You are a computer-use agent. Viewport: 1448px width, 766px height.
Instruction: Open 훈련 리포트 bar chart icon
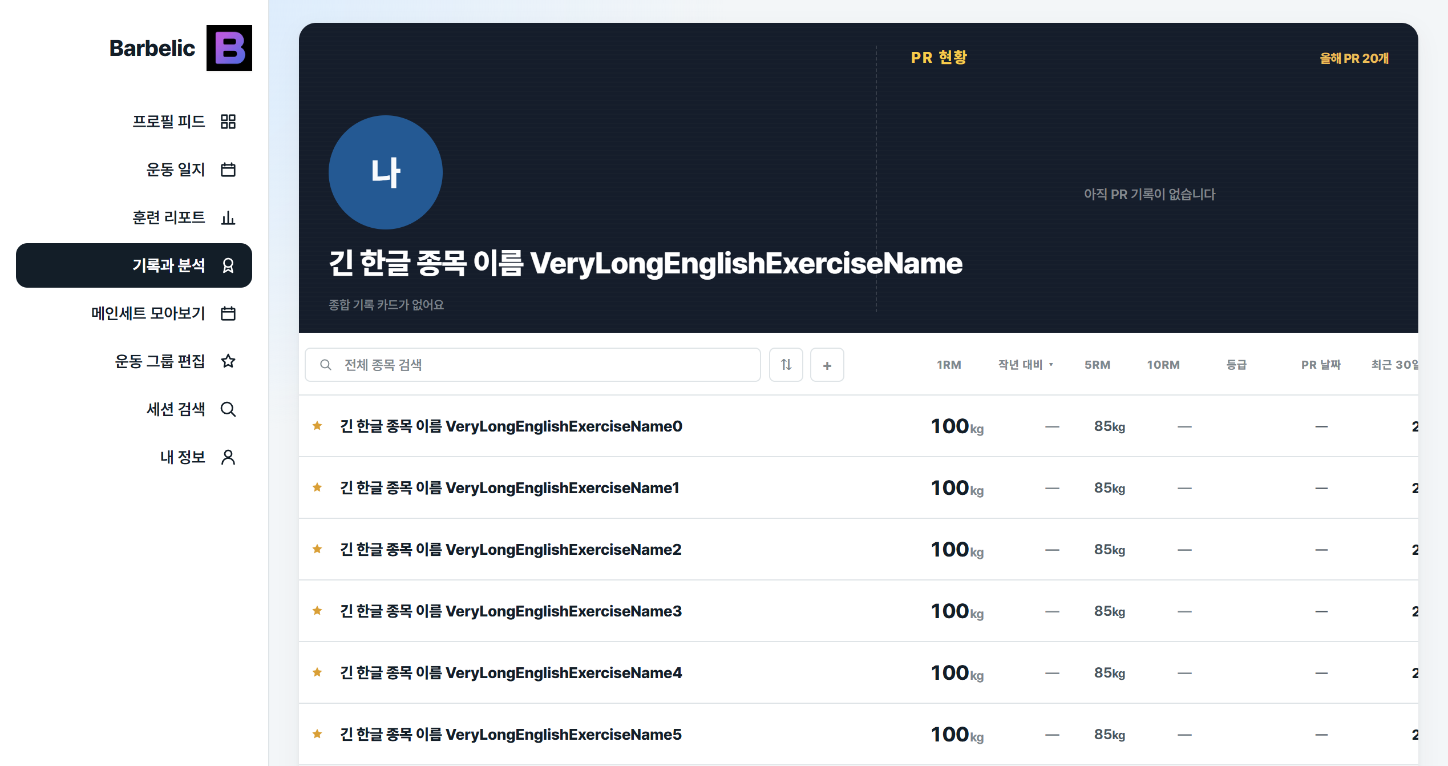point(228,217)
